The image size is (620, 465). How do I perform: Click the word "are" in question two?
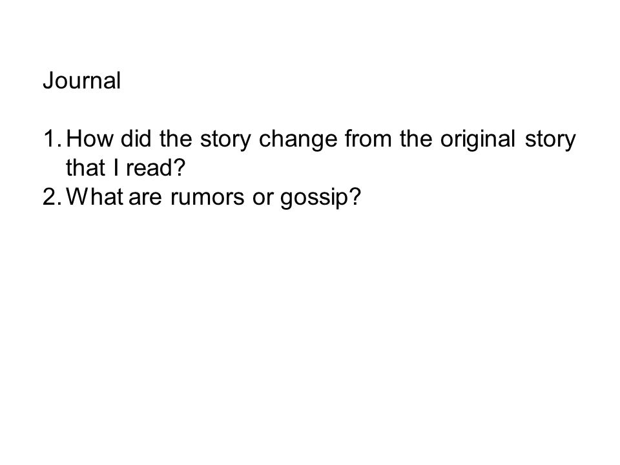[145, 199]
